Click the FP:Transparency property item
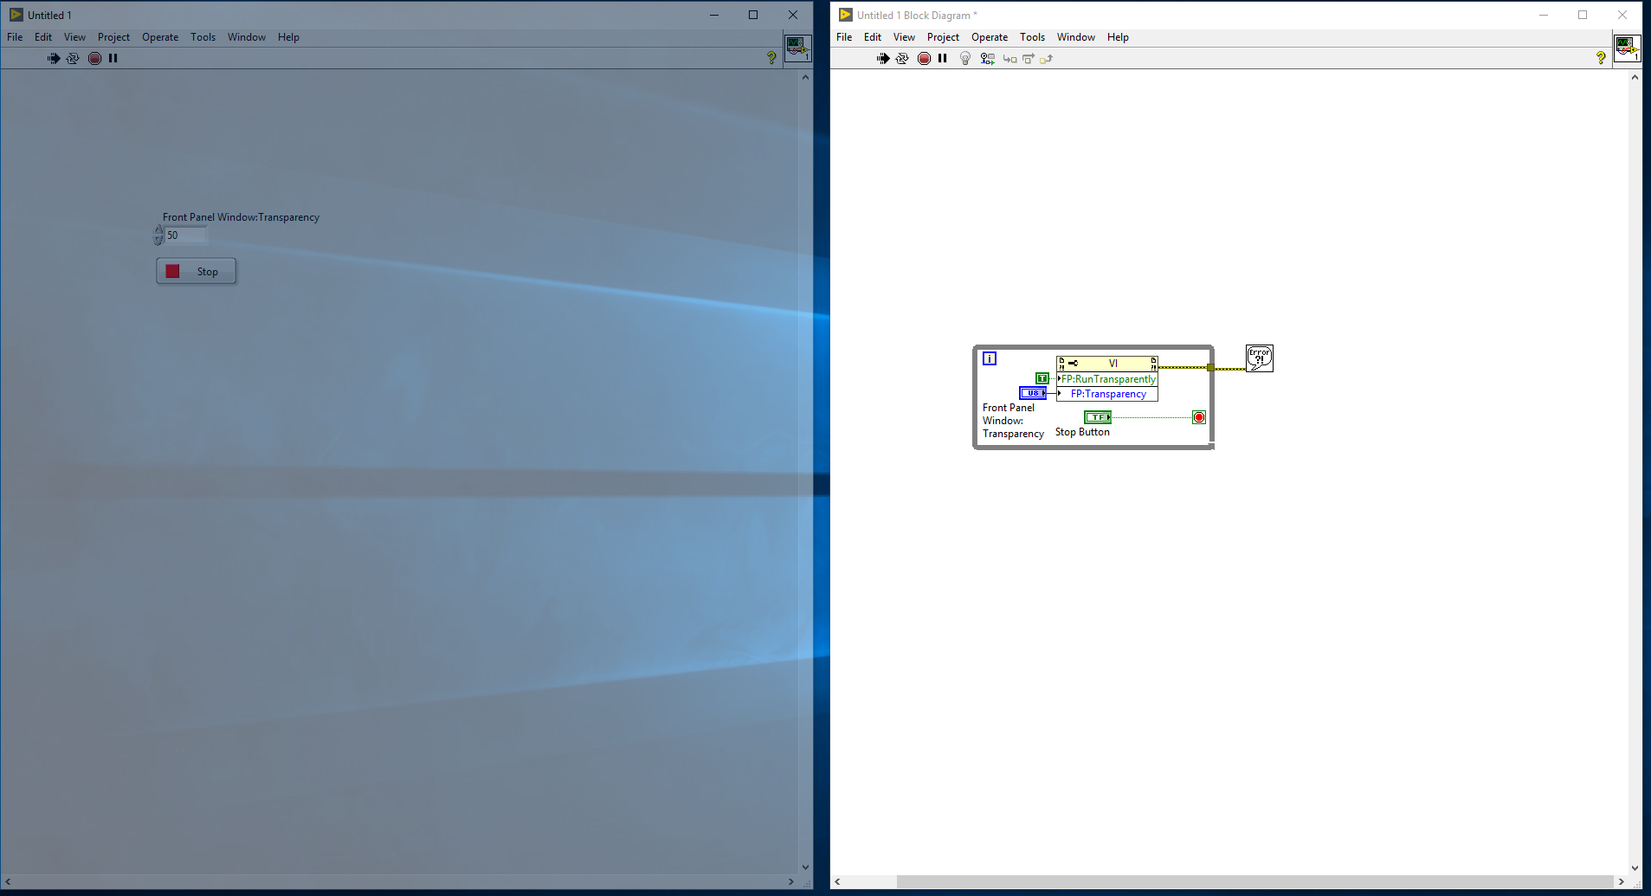This screenshot has height=896, width=1651. click(1108, 394)
